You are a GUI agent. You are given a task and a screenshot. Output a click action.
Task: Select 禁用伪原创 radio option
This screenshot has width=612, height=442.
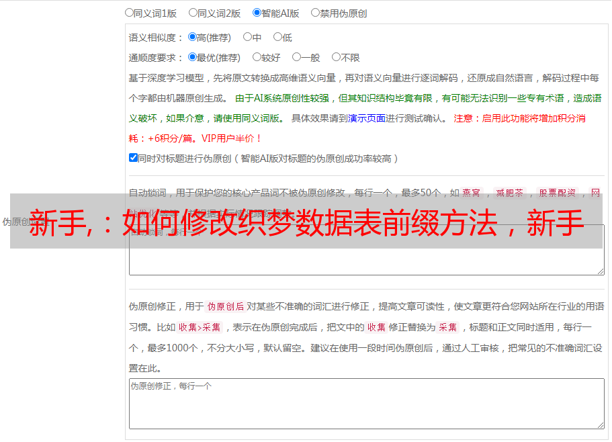point(315,13)
